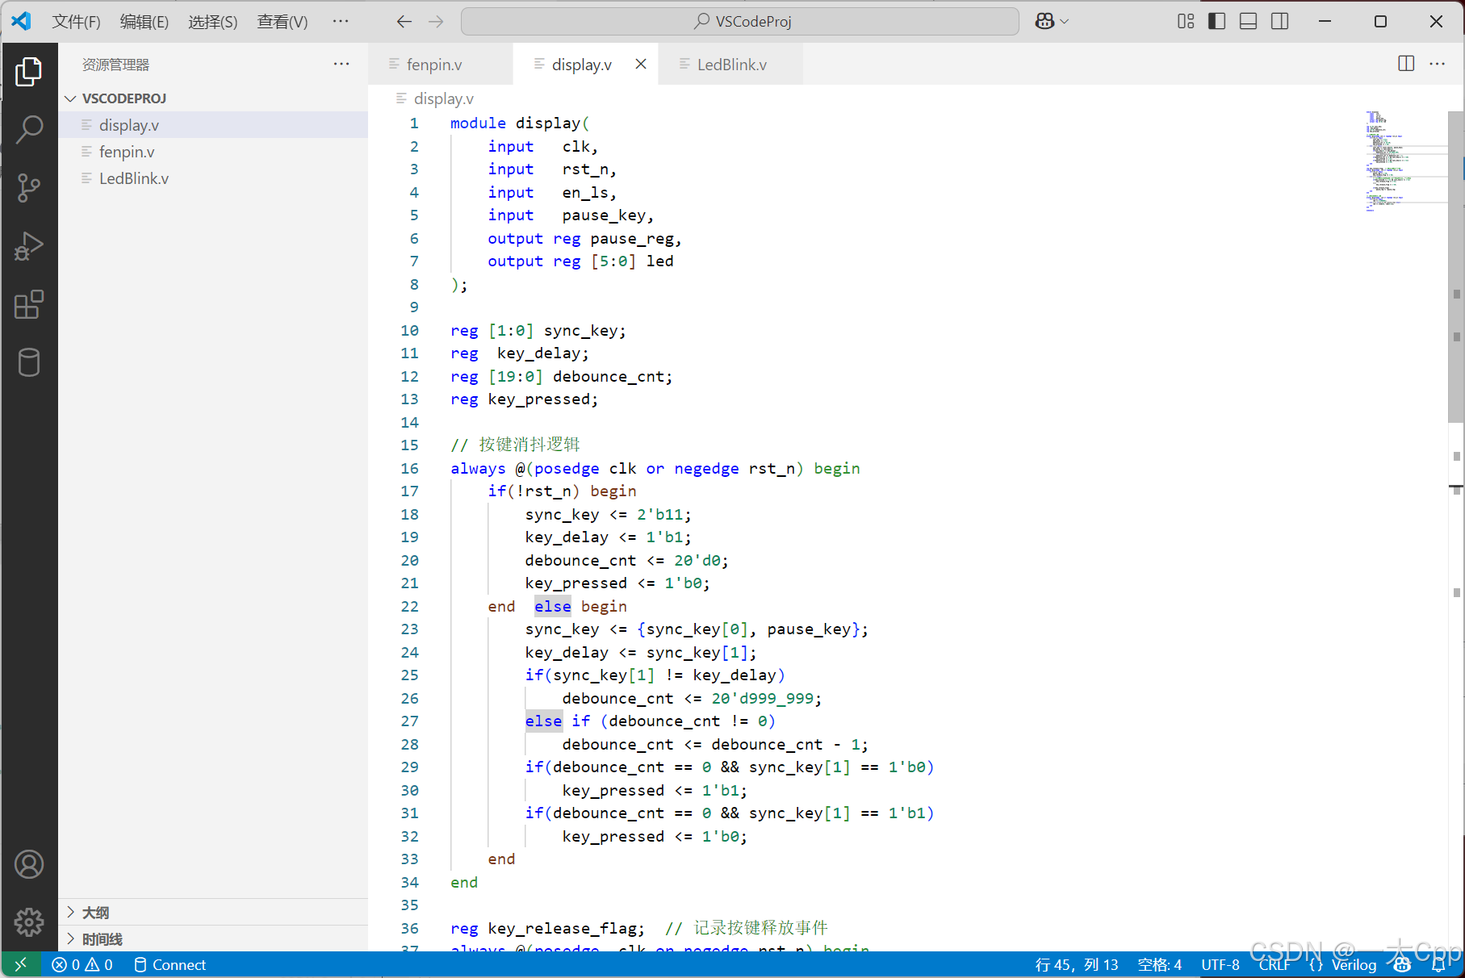Toggle the bottom panel
Viewport: 1465px width, 978px height.
1248,22
